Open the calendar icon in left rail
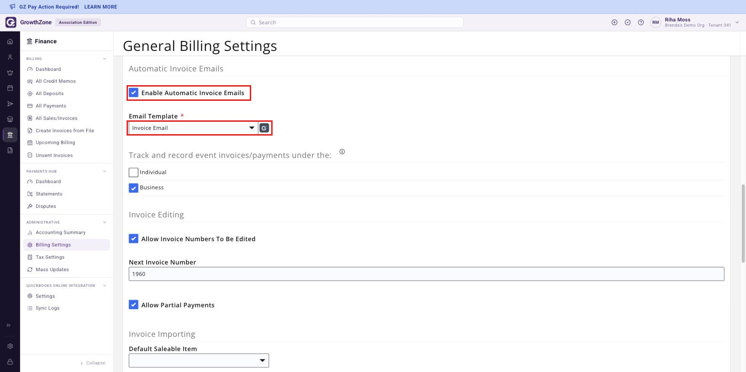Viewport: 746px width, 372px height. point(10,88)
